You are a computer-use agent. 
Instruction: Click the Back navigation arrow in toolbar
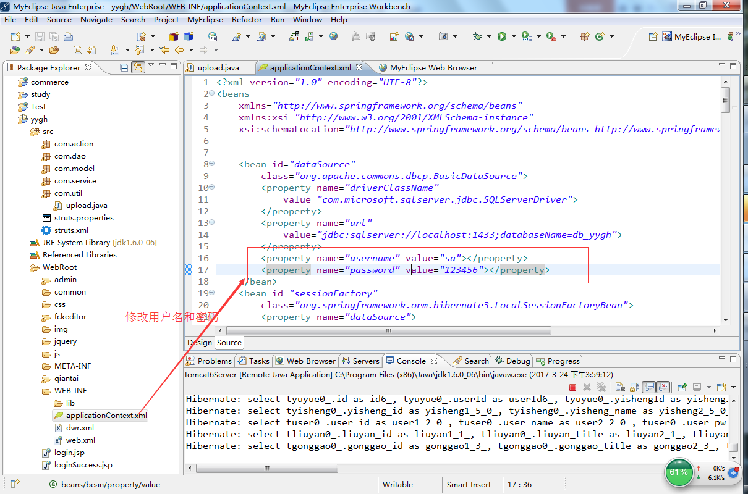click(180, 50)
